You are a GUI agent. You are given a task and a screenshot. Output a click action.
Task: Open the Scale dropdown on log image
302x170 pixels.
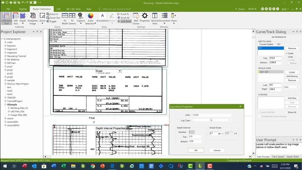pos(119,71)
